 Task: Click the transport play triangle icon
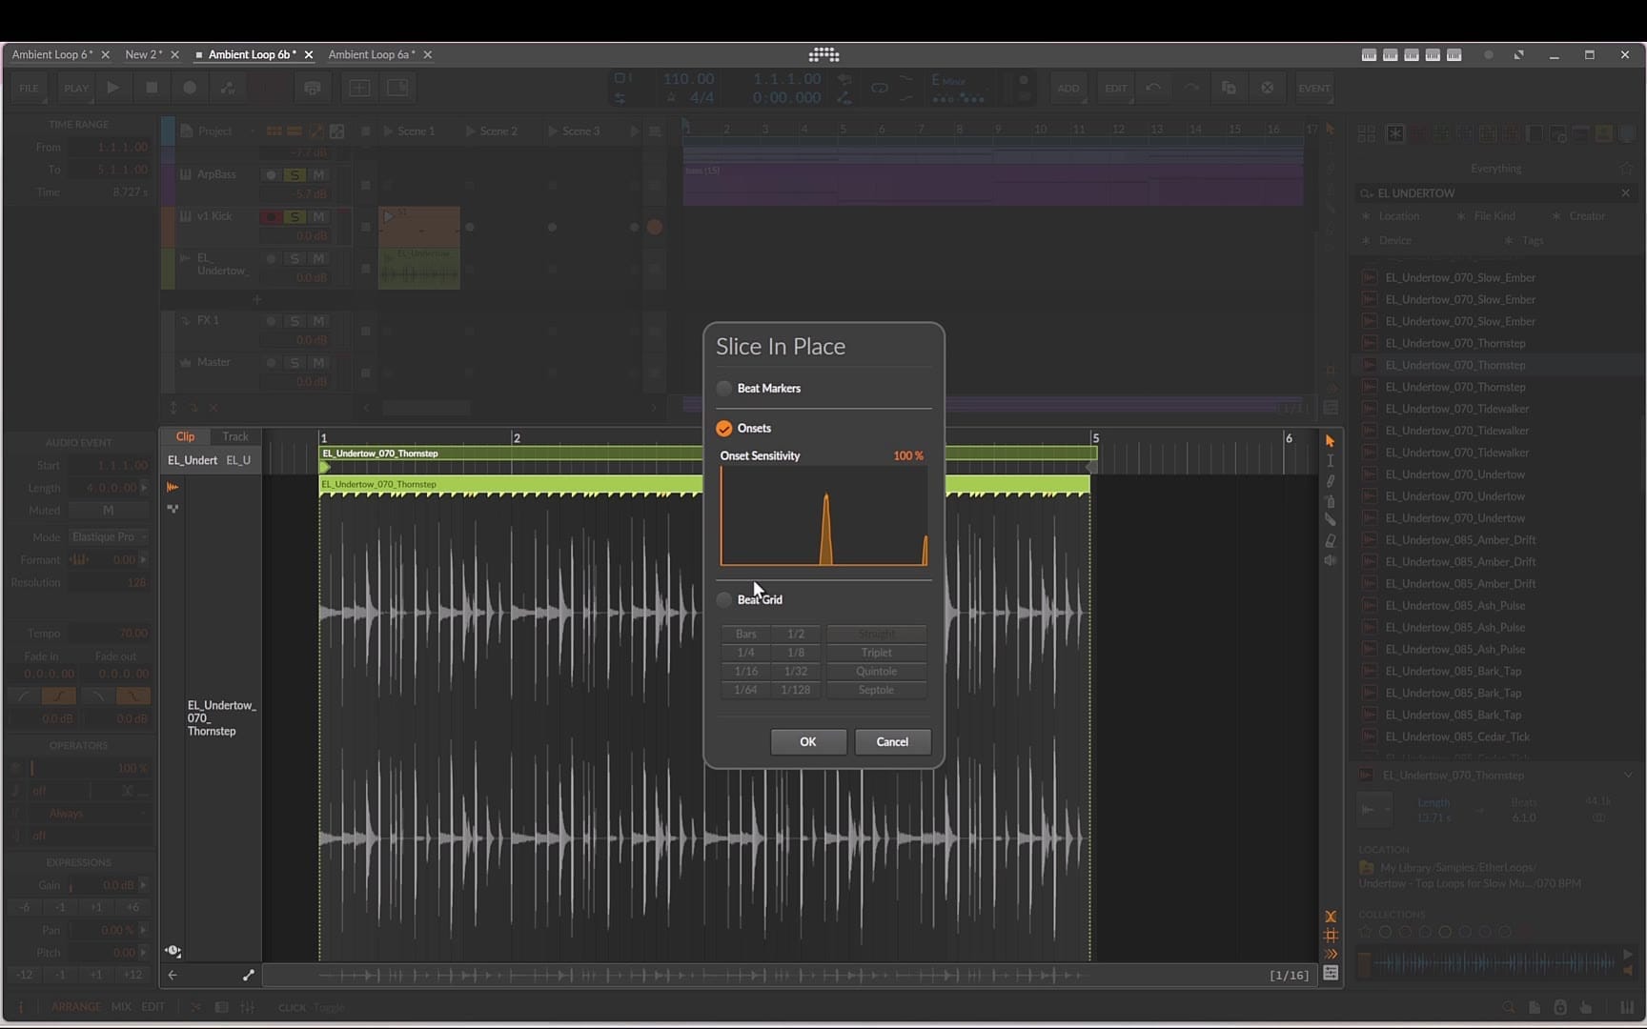point(113,88)
